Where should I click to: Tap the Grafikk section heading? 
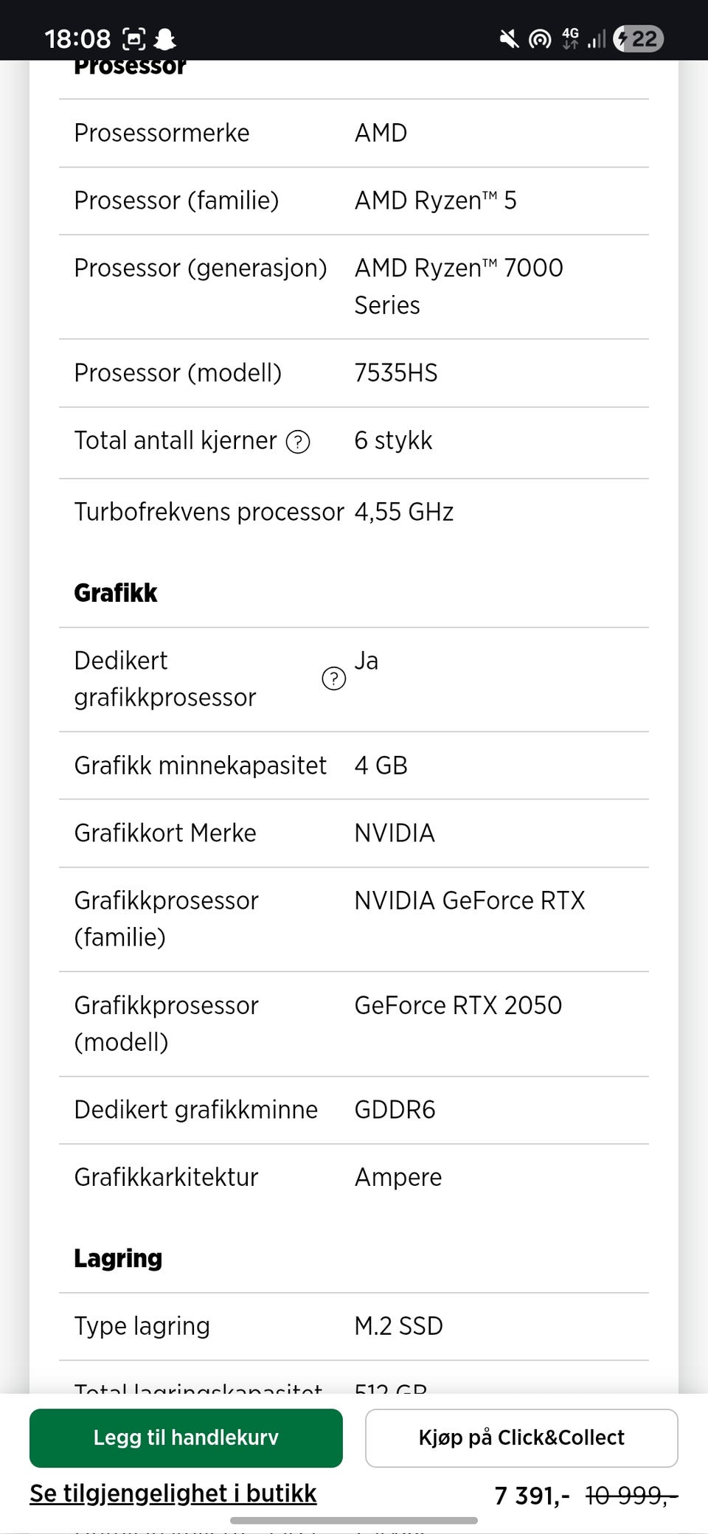pos(116,593)
